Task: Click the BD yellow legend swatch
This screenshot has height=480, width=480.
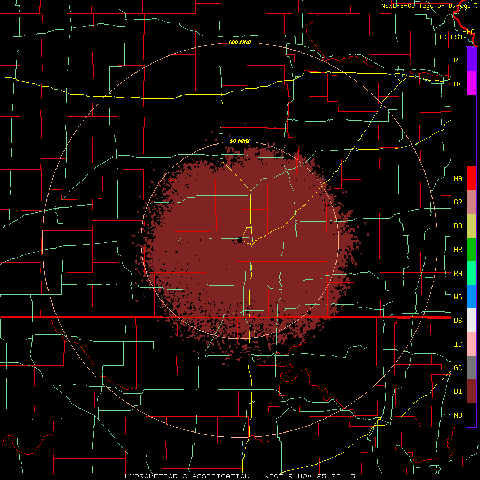Action: point(471,226)
